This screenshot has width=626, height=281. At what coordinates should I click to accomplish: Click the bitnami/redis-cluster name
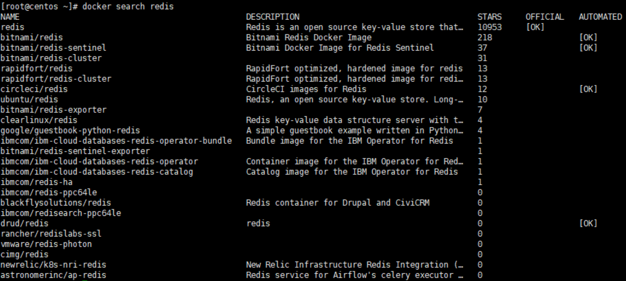(x=51, y=58)
